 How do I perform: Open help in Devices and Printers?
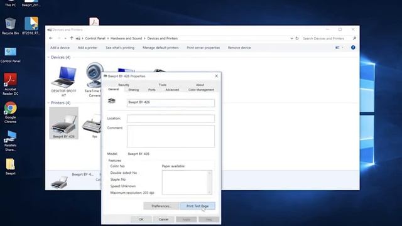tap(353, 48)
